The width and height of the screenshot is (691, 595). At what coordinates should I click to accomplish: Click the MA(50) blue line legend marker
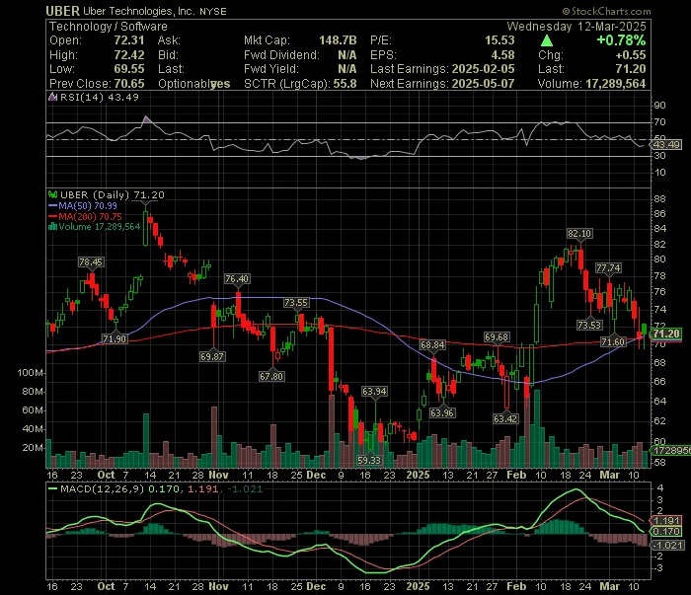click(53, 205)
